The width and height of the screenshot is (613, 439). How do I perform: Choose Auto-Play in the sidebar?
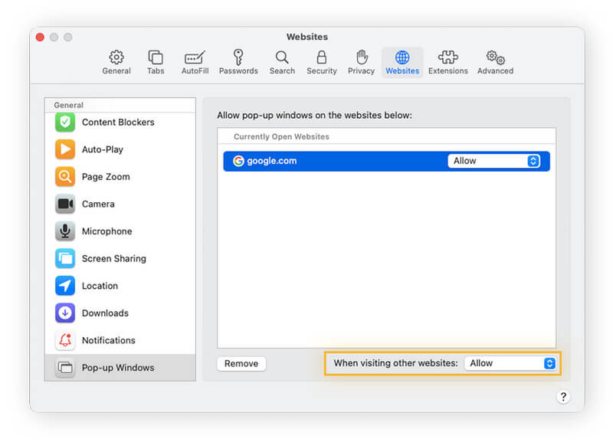coord(102,149)
